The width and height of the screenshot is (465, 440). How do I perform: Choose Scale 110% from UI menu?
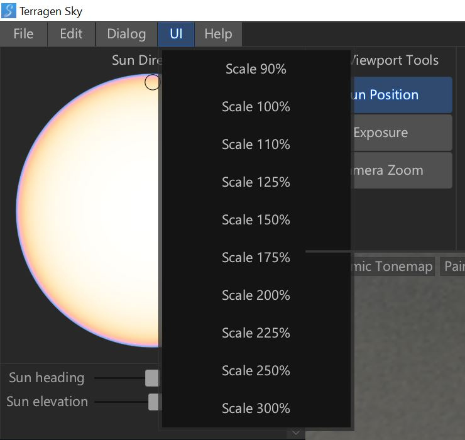[x=256, y=144]
